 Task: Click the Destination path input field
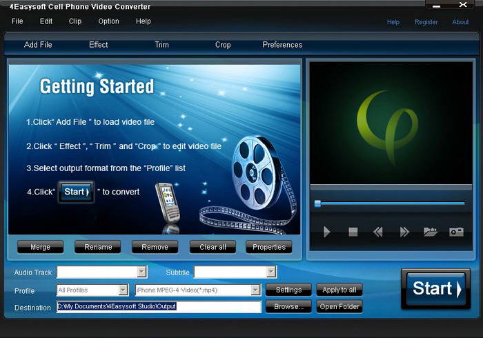(x=159, y=306)
